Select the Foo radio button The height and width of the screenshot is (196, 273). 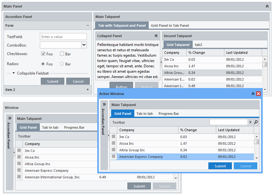coord(43,64)
